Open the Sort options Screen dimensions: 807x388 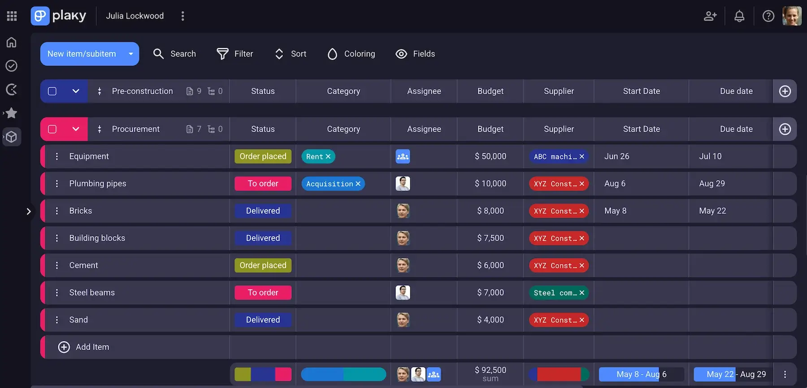point(291,54)
